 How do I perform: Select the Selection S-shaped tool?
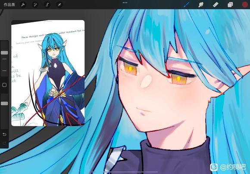tap(47, 5)
